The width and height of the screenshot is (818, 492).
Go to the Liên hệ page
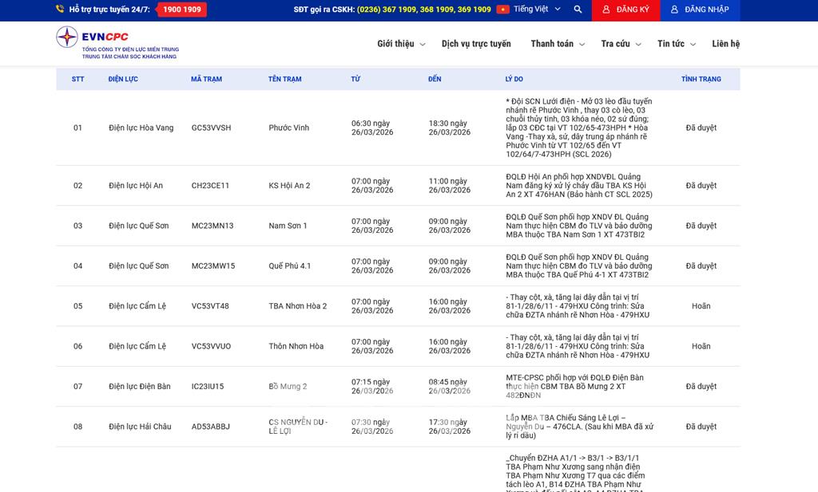pos(725,44)
